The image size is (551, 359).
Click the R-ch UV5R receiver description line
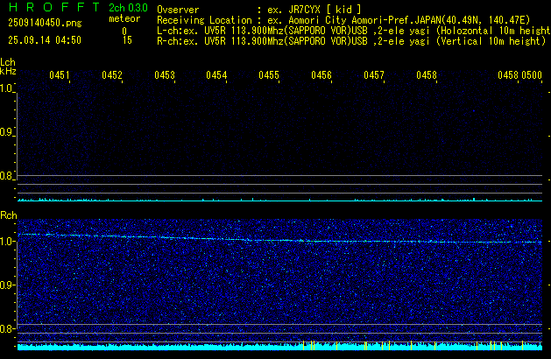(351, 41)
